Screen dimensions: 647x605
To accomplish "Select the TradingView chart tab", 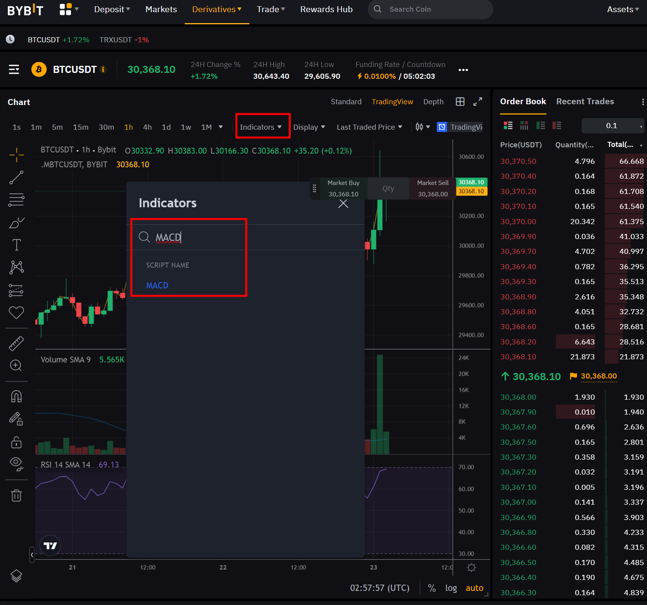I will [393, 102].
